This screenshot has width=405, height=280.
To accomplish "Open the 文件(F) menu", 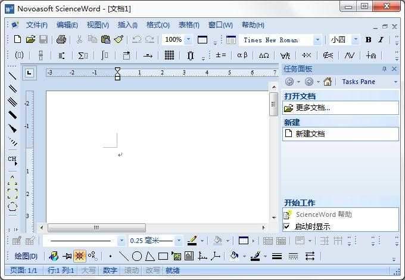I will tap(36, 25).
